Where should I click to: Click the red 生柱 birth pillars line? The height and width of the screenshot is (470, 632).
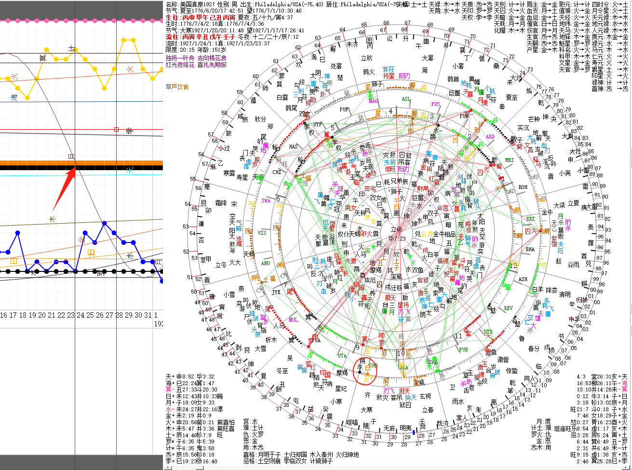coord(202,16)
